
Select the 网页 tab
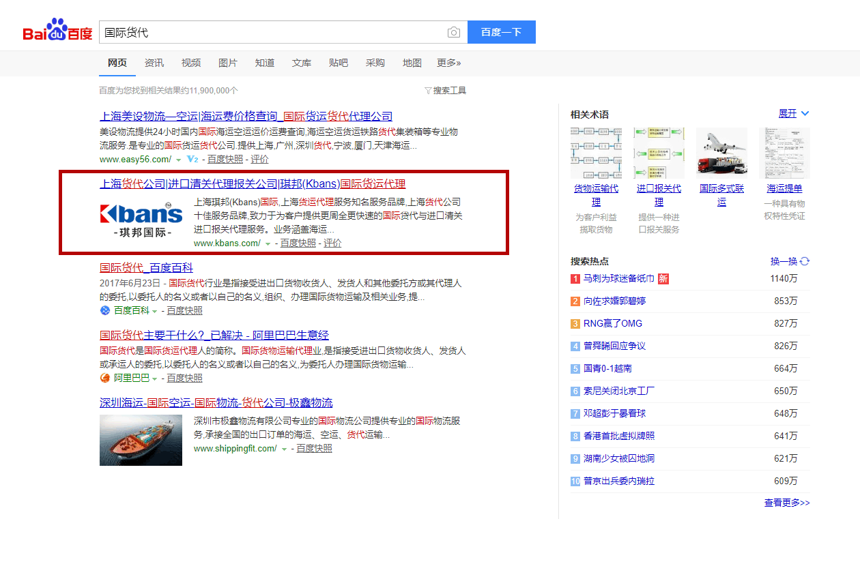point(117,63)
